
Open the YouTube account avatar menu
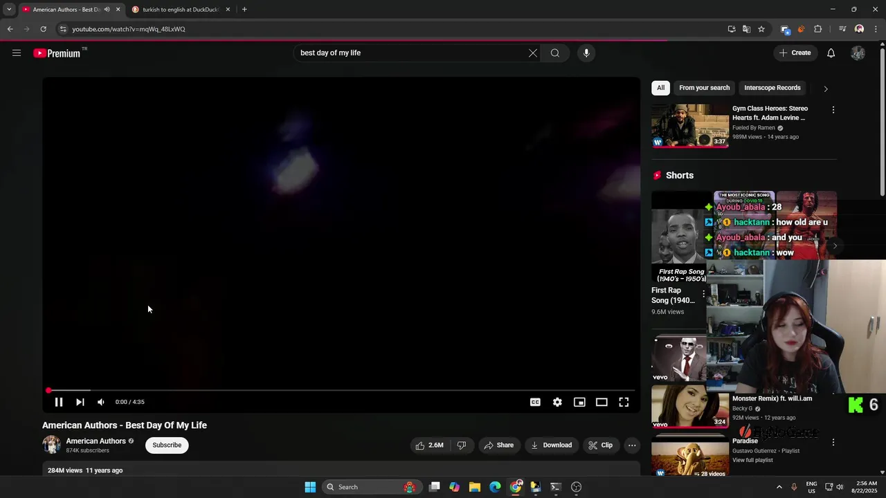(x=858, y=53)
